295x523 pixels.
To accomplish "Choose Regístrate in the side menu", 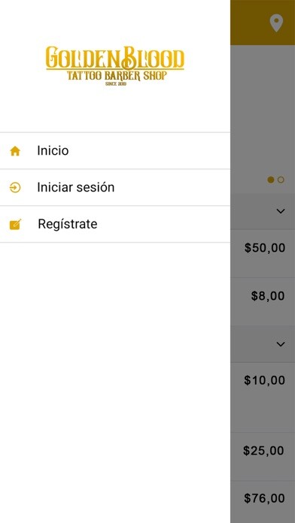I will [x=115, y=224].
